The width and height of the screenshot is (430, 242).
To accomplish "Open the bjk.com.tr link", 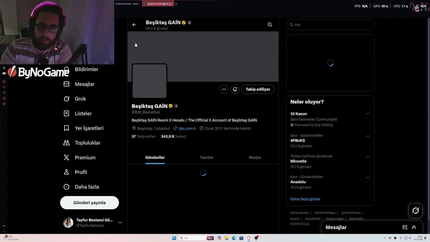I will [x=187, y=128].
